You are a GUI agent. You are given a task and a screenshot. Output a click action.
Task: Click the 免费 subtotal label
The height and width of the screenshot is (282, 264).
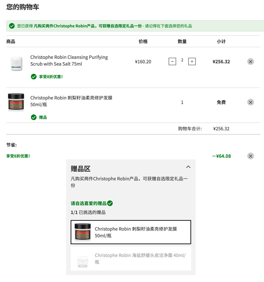221,102
